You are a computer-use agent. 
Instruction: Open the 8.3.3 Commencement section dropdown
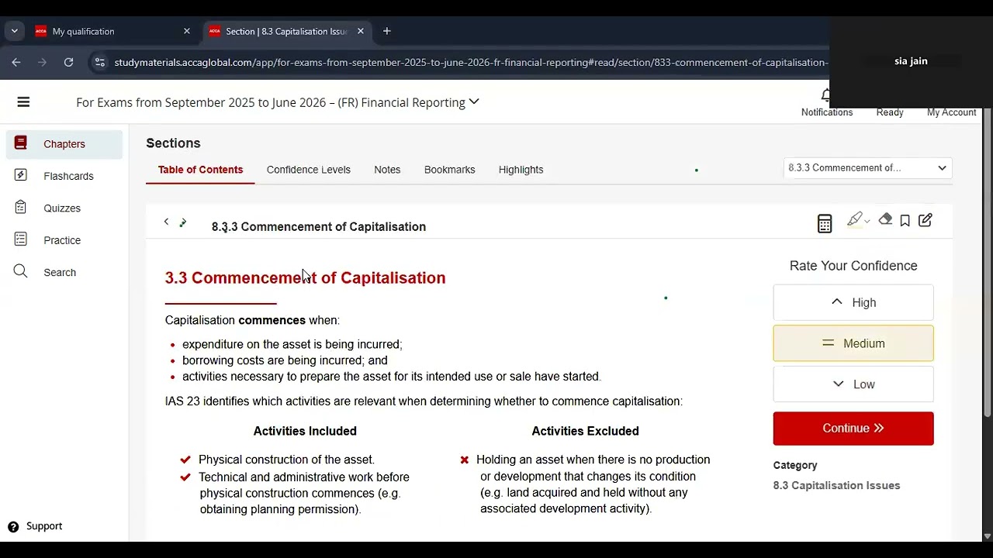(x=867, y=168)
